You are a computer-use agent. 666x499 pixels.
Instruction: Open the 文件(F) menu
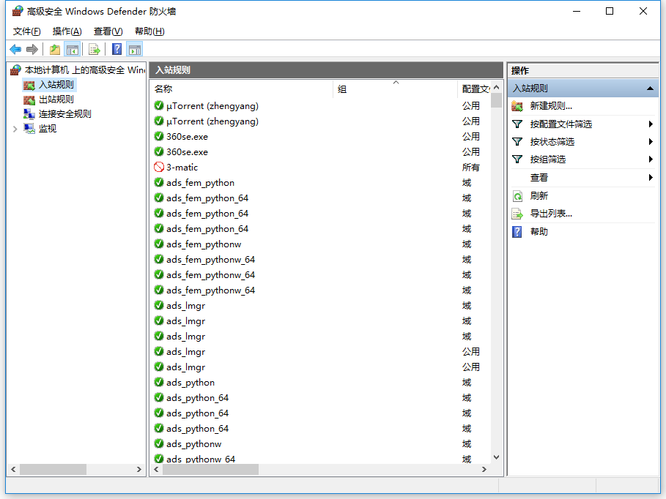pyautogui.click(x=27, y=31)
